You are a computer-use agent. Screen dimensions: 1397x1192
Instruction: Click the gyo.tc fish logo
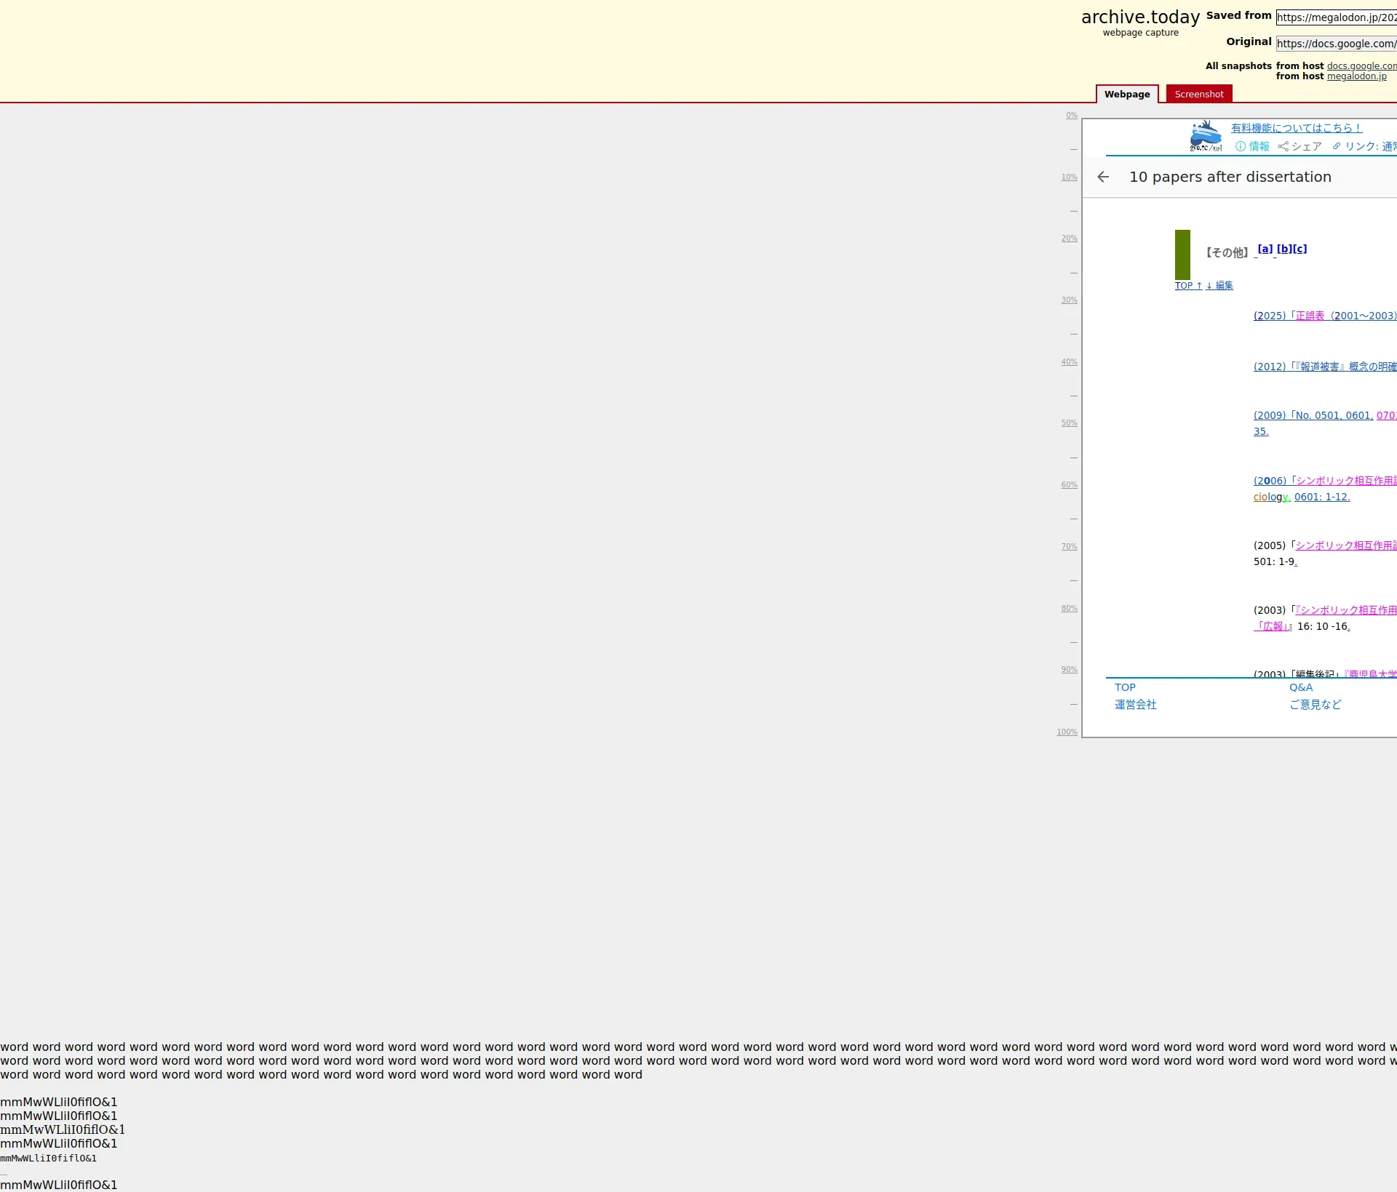point(1206,136)
